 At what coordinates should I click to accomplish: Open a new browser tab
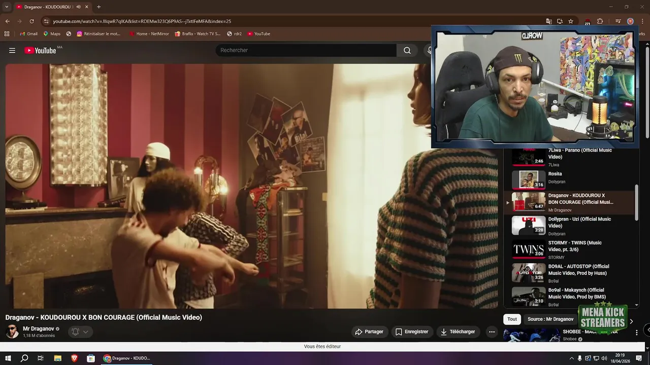tap(99, 7)
